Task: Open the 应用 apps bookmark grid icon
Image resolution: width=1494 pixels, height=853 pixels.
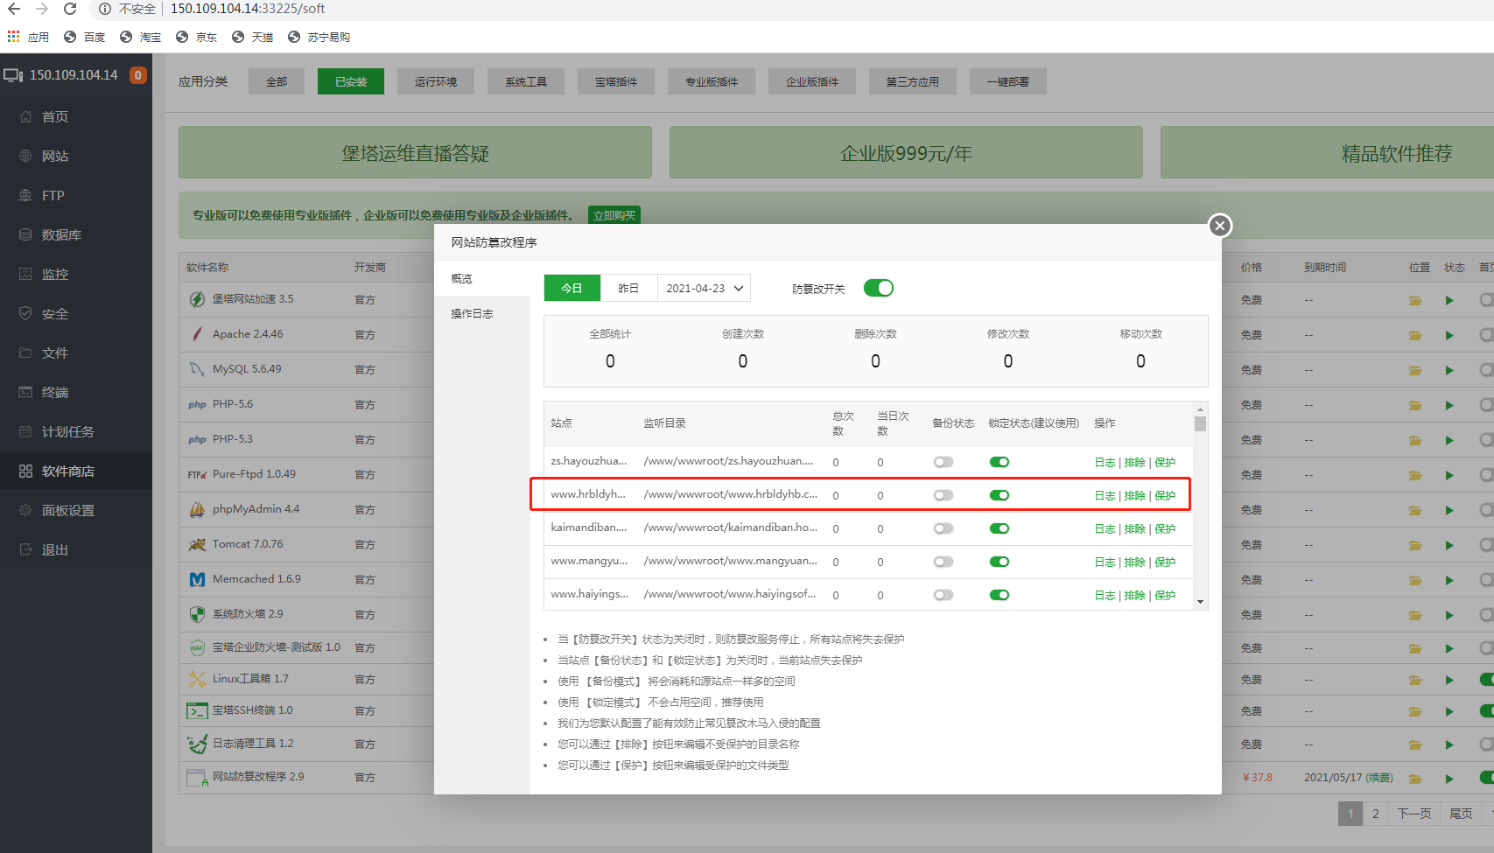Action: tap(13, 37)
